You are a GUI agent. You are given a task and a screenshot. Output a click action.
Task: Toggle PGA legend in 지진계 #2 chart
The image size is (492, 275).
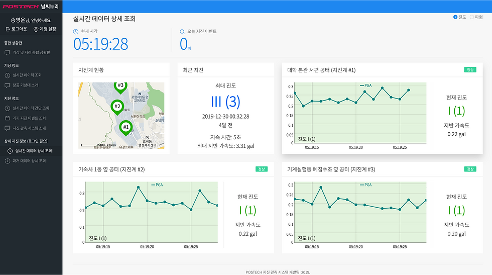157,185
